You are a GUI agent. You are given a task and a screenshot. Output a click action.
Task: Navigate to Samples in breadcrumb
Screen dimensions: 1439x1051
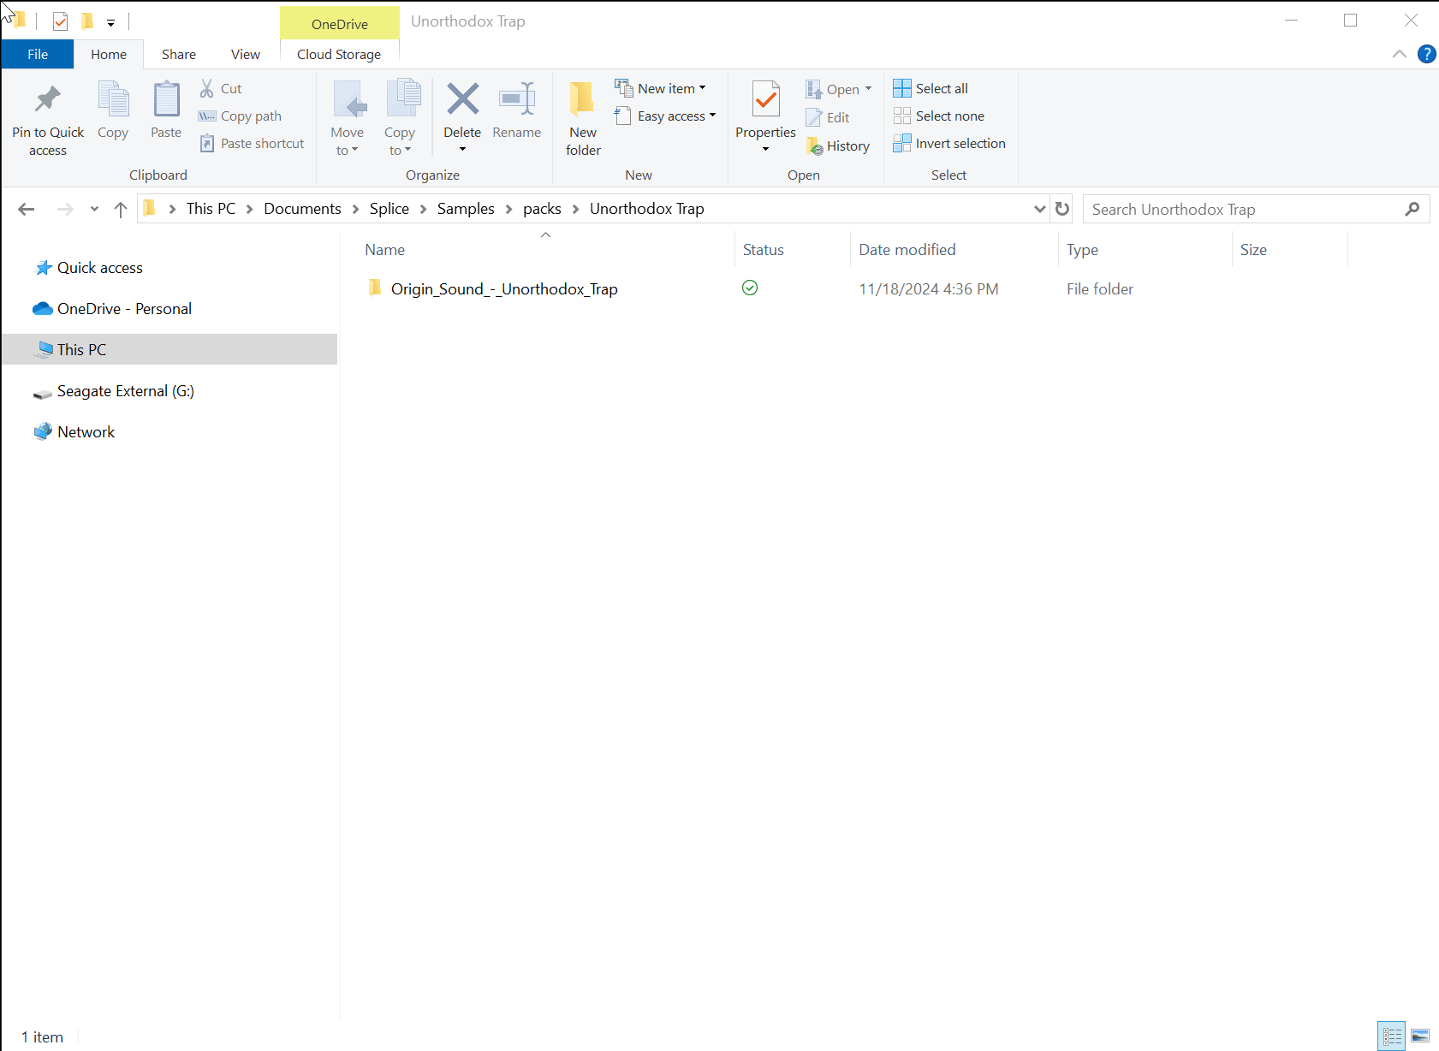point(466,209)
